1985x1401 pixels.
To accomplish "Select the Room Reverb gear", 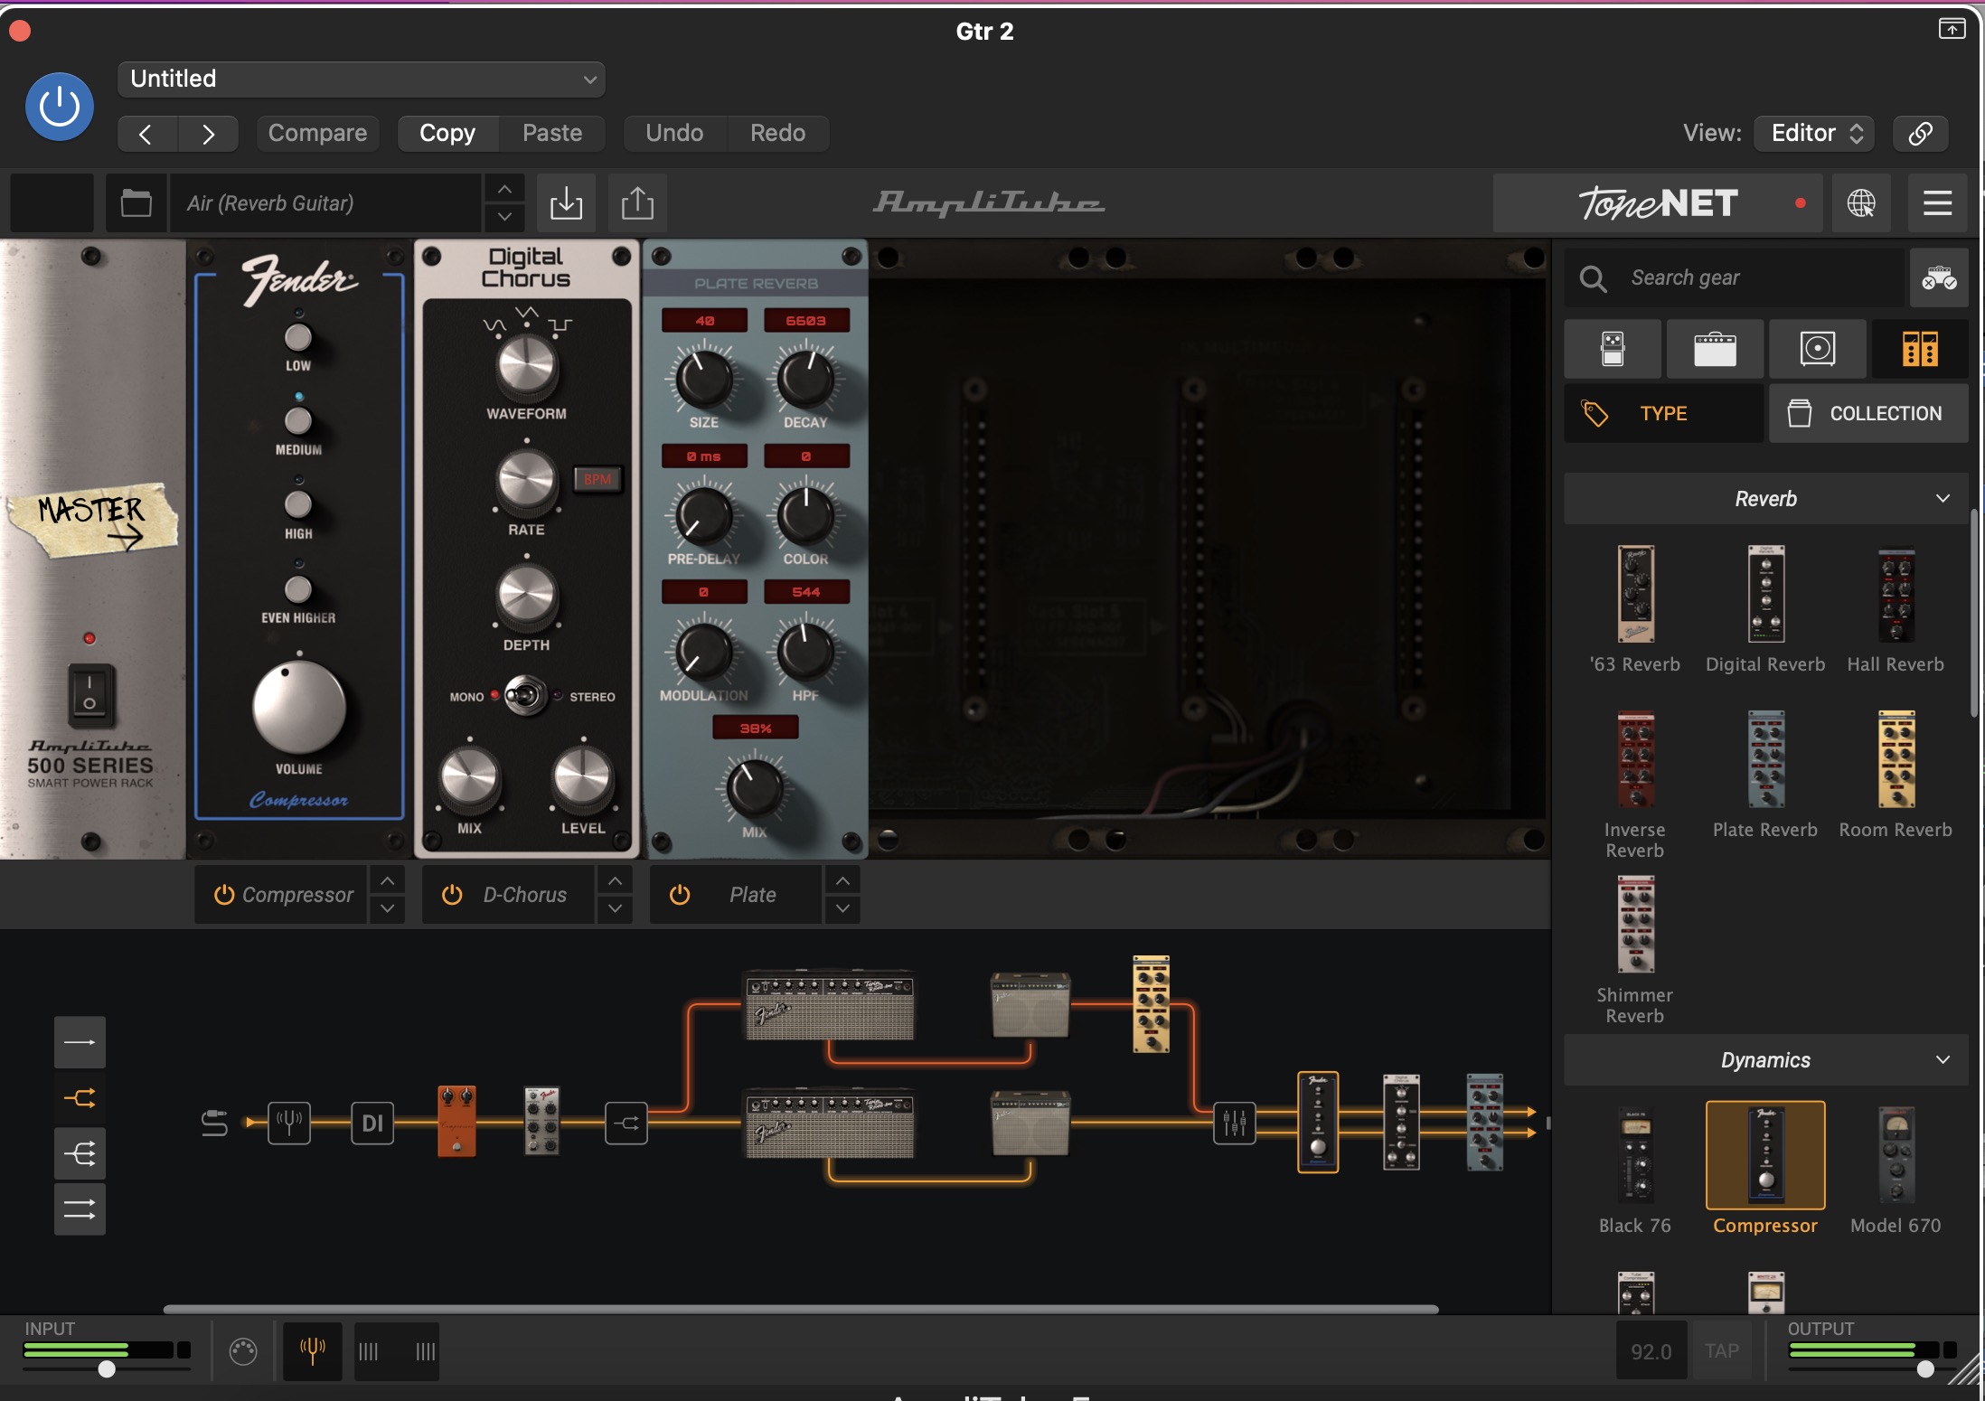I will click(1896, 775).
